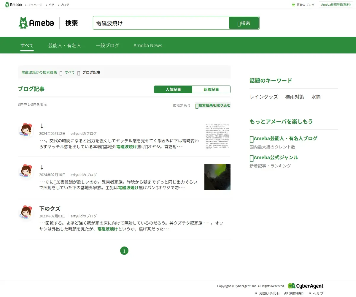Click the ID指定あり label

182,105
